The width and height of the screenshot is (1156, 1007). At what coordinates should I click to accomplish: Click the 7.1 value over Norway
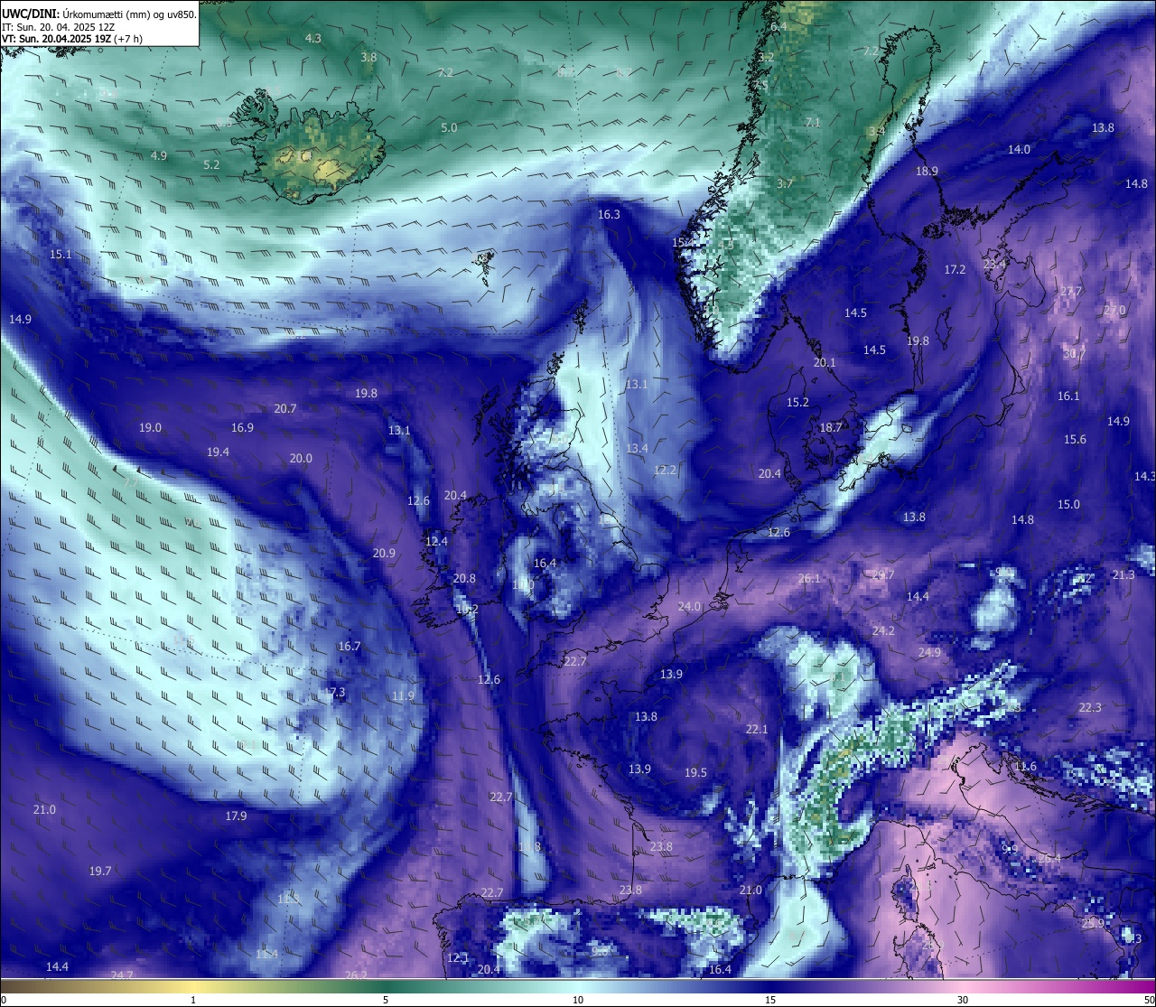click(x=813, y=123)
